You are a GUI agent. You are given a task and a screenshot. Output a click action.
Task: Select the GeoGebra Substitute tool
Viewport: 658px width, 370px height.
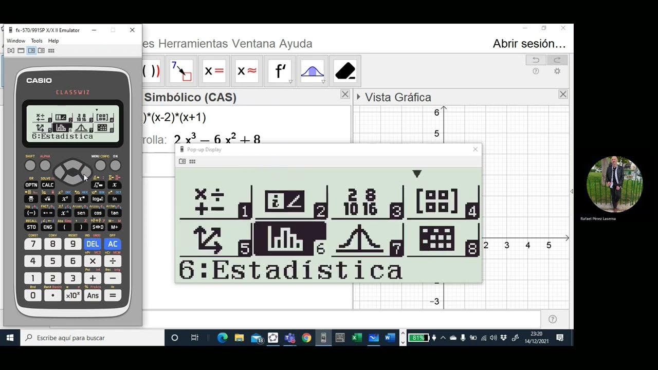click(x=181, y=71)
